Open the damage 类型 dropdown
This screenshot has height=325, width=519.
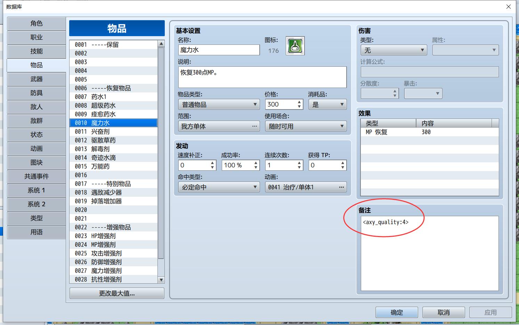[x=394, y=50]
